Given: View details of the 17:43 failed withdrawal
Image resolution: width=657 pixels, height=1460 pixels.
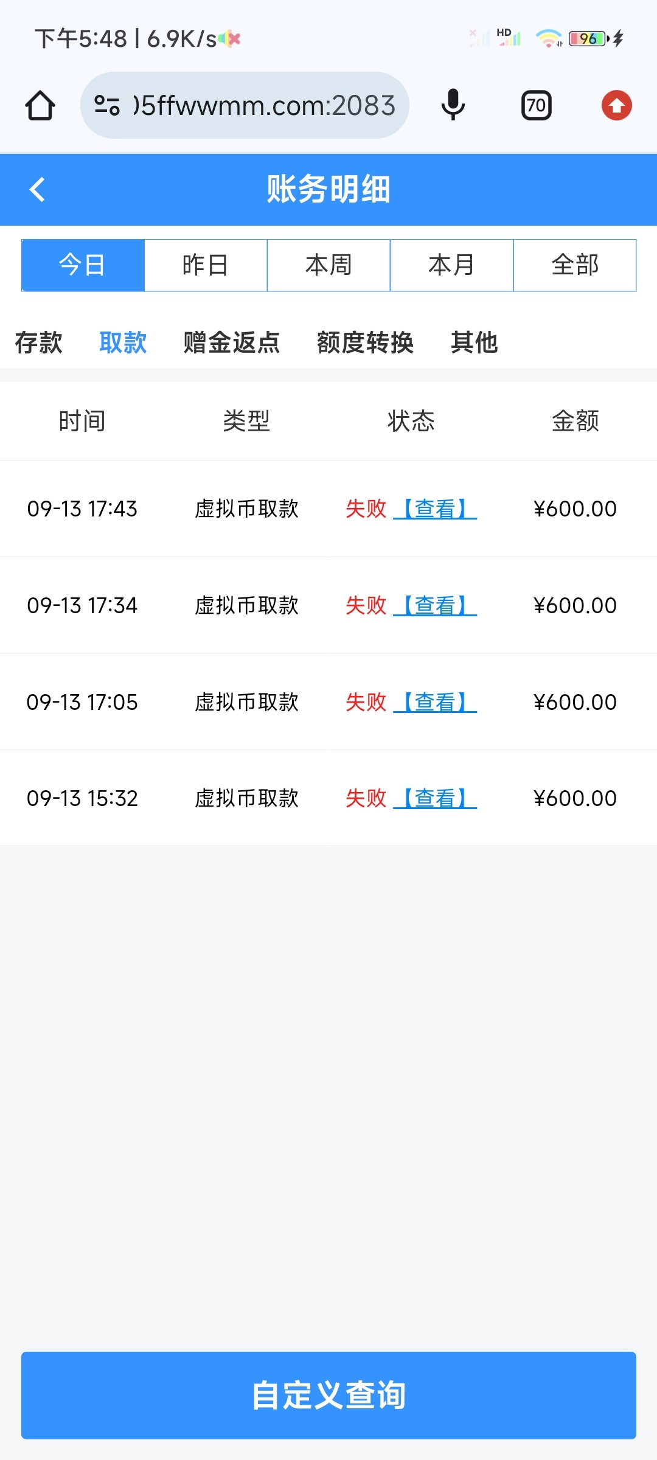Looking at the screenshot, I should point(435,509).
